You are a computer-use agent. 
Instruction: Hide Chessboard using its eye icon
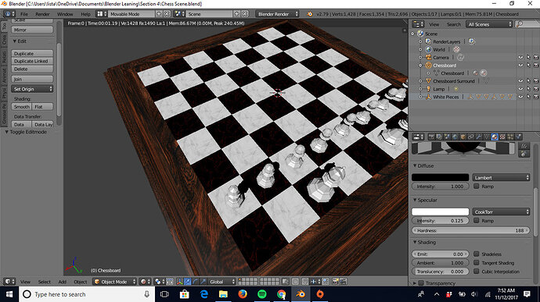click(520, 66)
